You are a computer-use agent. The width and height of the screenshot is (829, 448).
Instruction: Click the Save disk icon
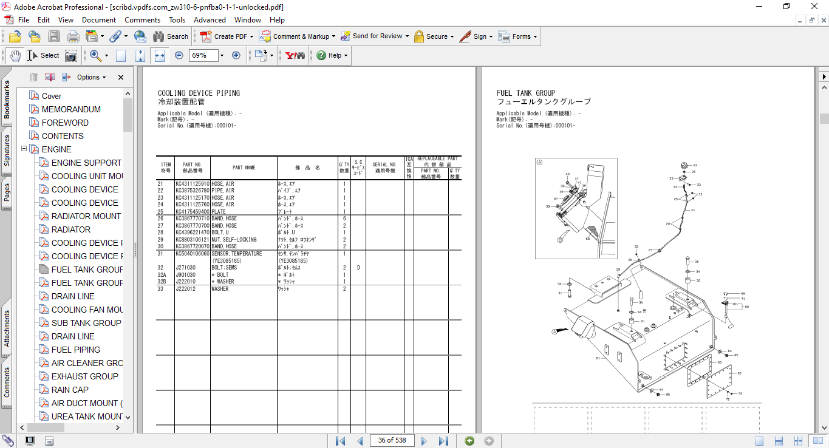click(x=54, y=36)
